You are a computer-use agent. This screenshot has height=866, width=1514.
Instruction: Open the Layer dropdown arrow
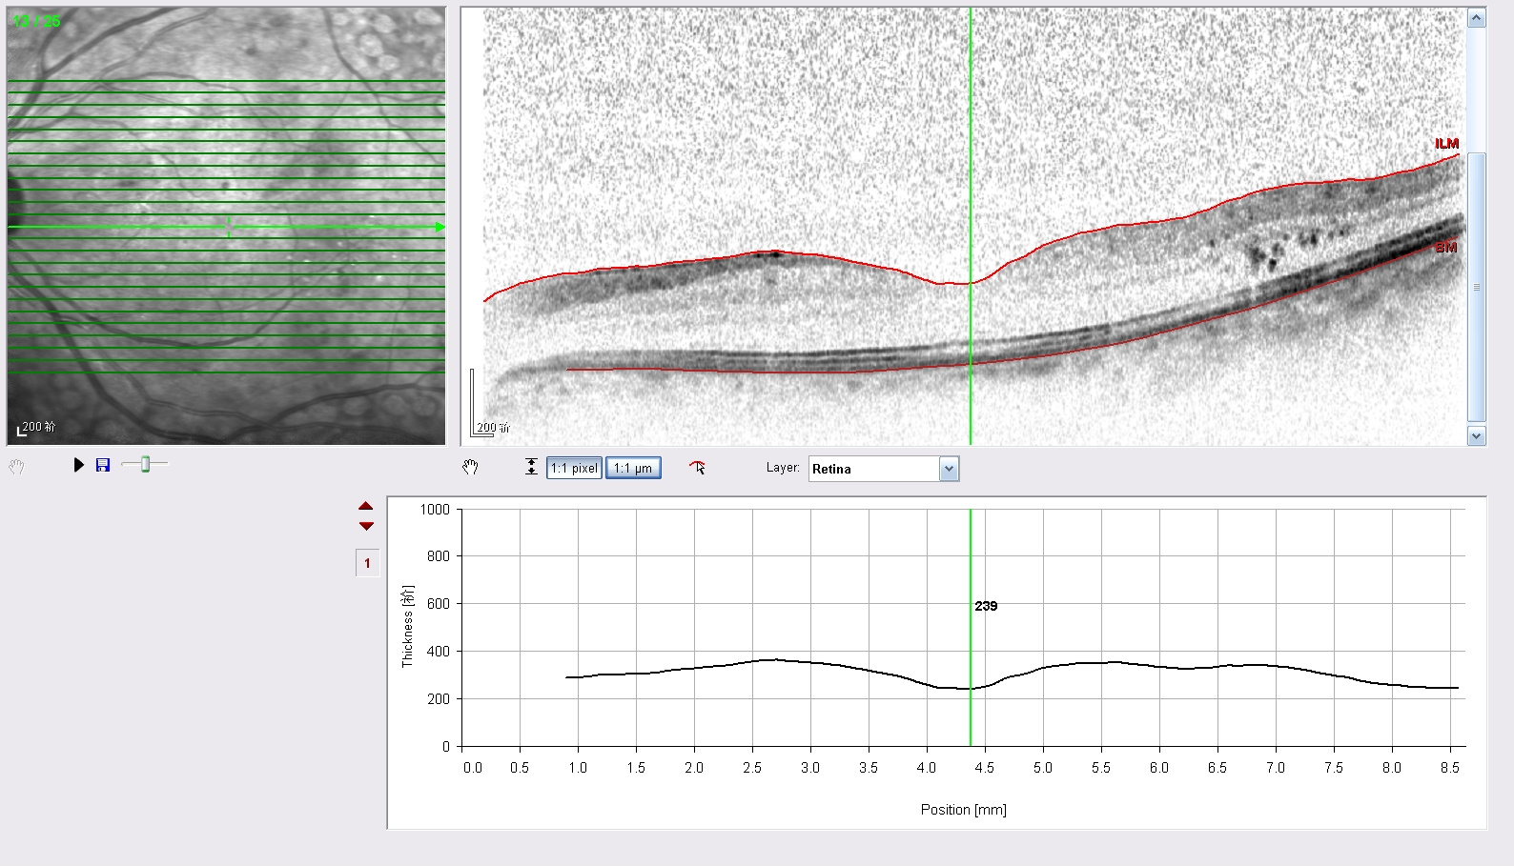tap(949, 469)
